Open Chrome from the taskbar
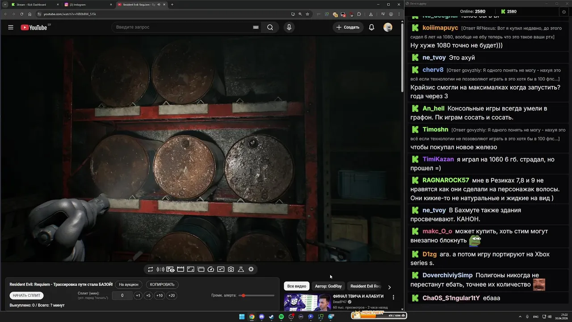Screen dimensions: 572x322 coord(252,317)
